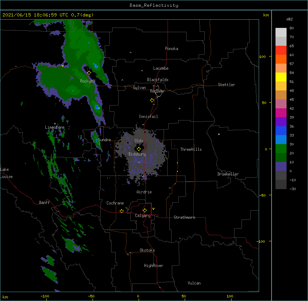Viewport: 308px width, 301px height.
Task: Click the km unit label at bottom left
Action: (x=5, y=297)
